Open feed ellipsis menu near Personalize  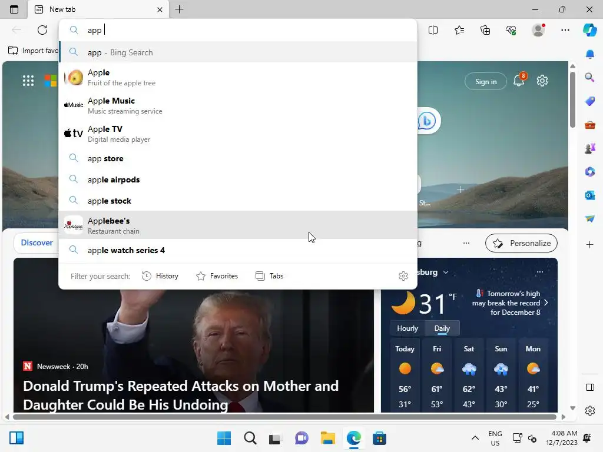coord(466,243)
